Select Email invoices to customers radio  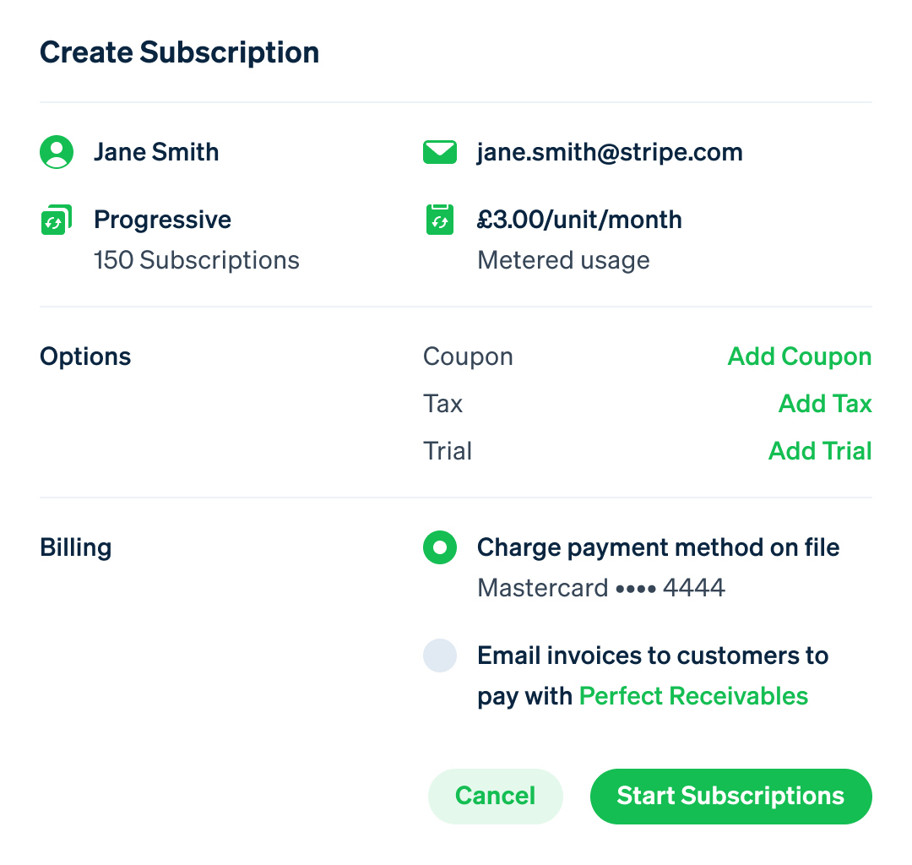point(440,656)
